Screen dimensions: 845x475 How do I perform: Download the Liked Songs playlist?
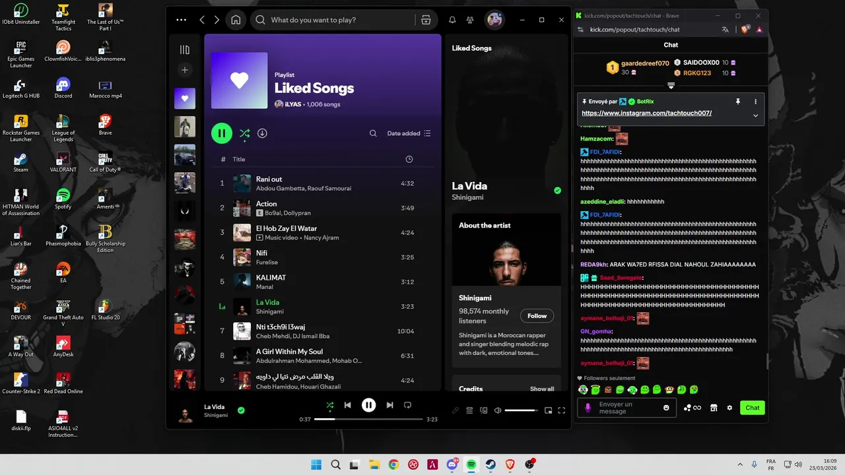[262, 133]
